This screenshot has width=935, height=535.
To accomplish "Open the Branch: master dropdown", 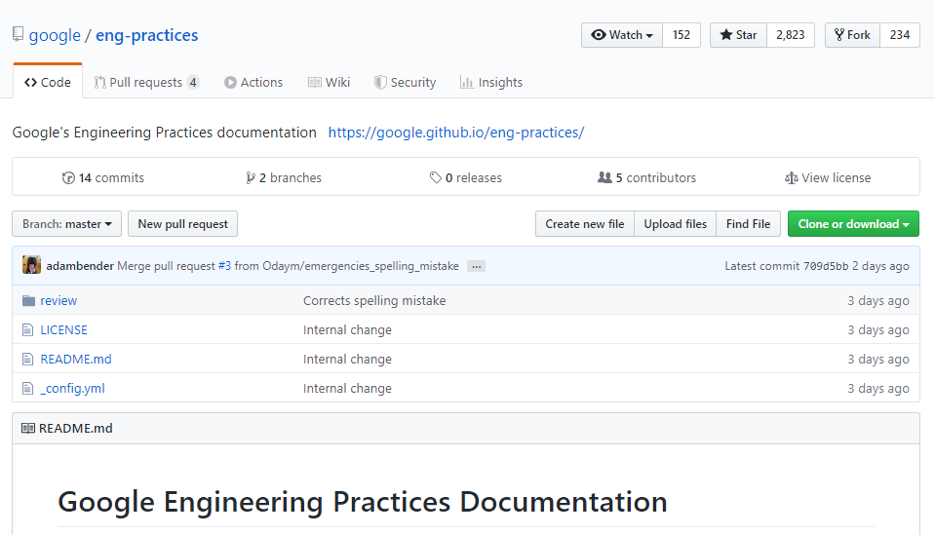I will coord(67,224).
